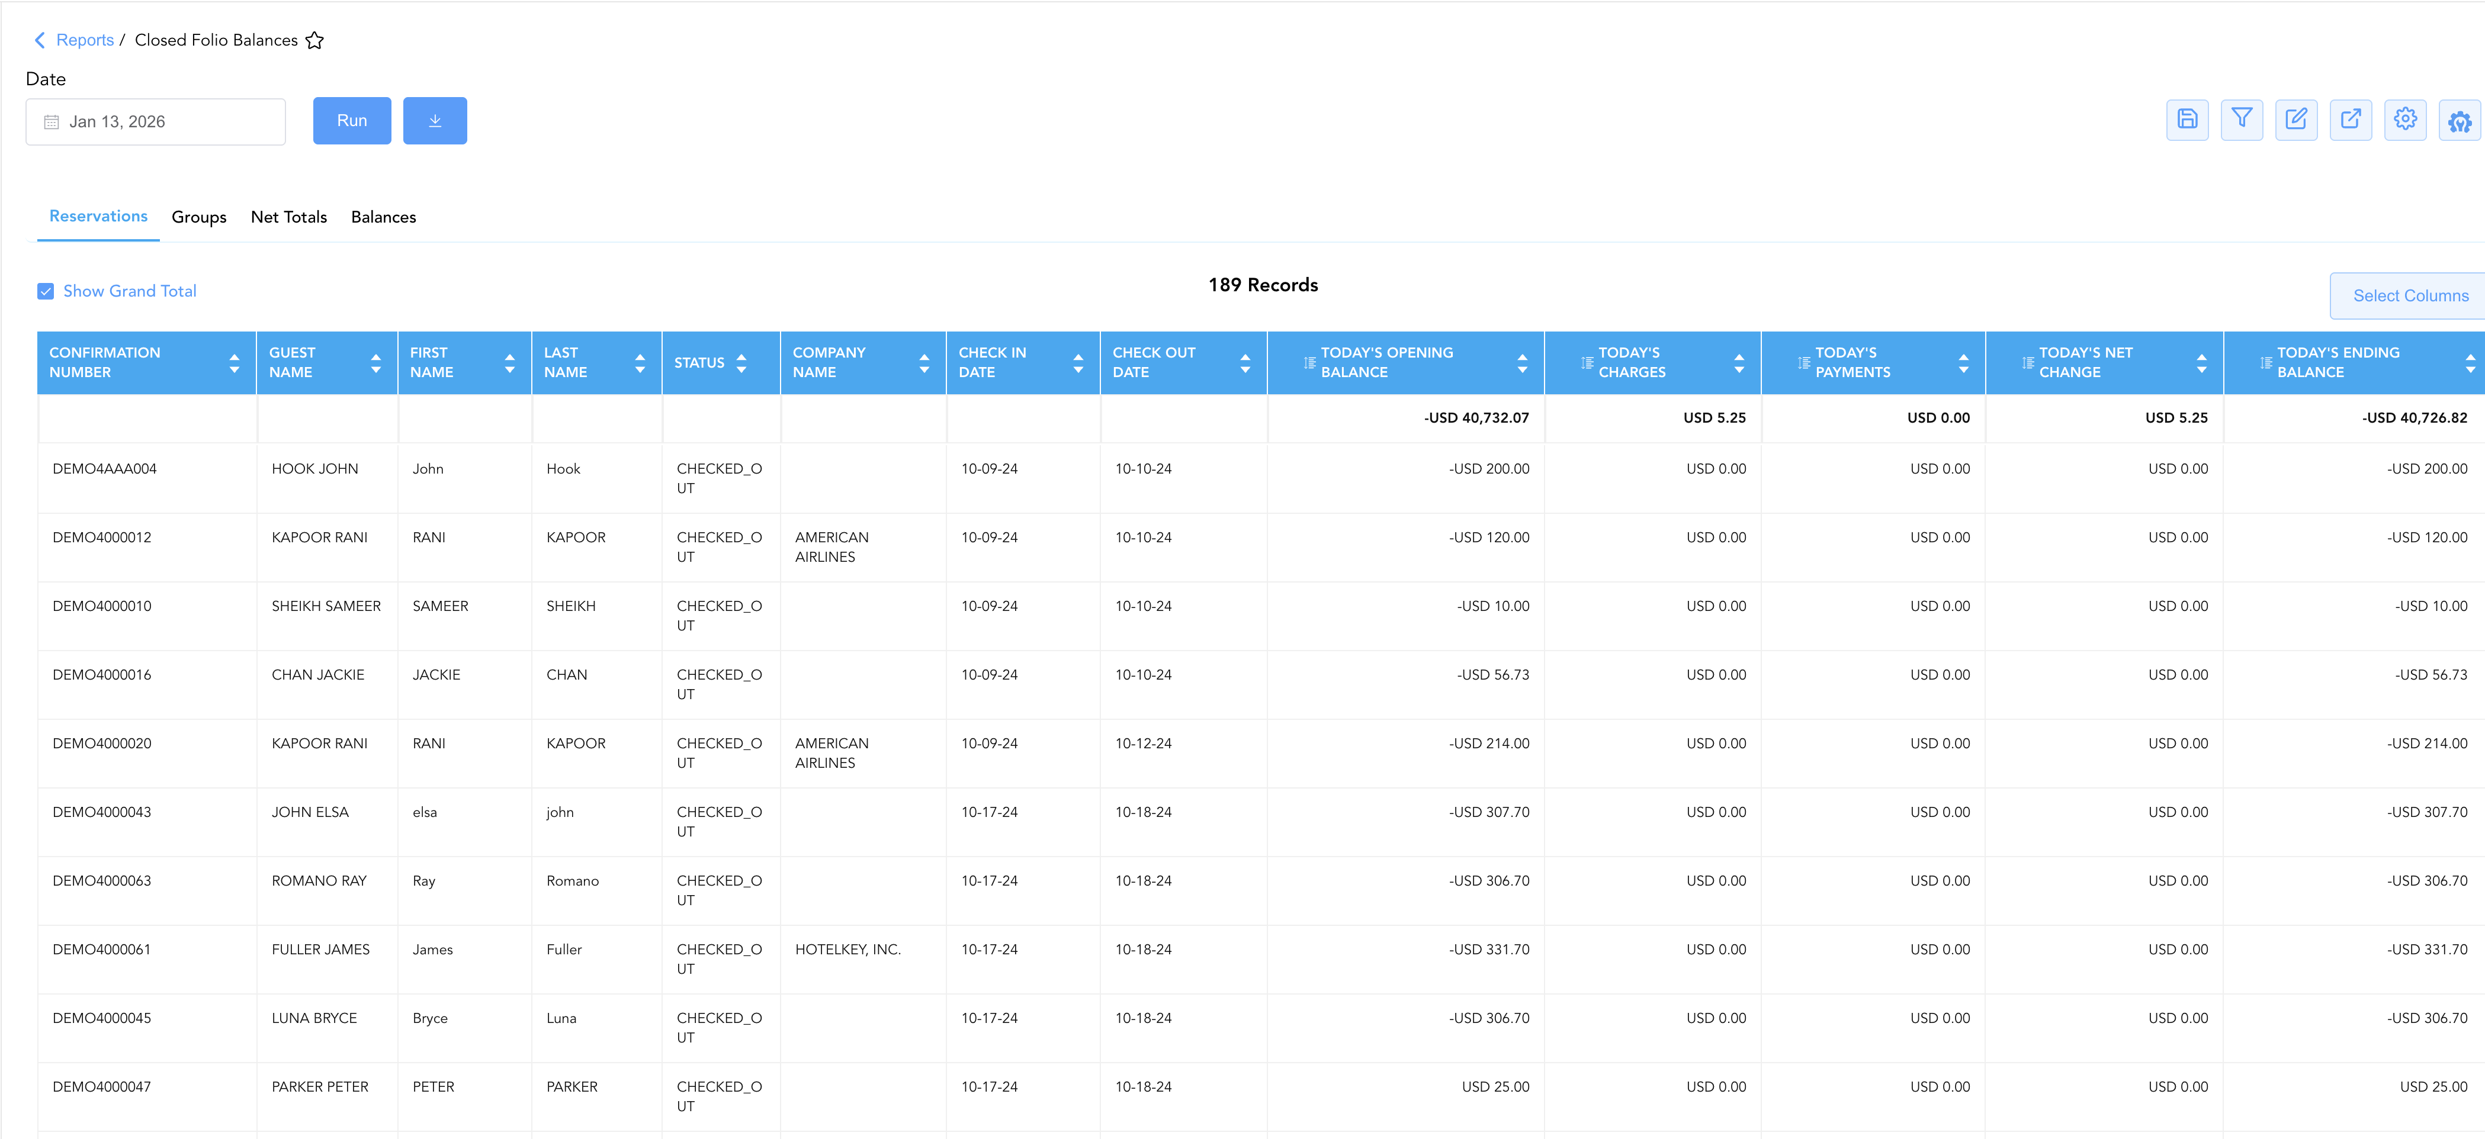Click check out date 10-12-24
The height and width of the screenshot is (1139, 2485).
pos(1143,744)
